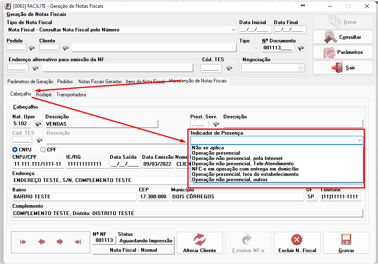Go to the next record arrow

coord(60,242)
